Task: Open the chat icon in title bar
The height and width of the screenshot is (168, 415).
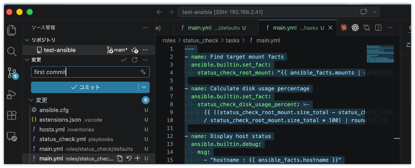Action: [x=364, y=12]
